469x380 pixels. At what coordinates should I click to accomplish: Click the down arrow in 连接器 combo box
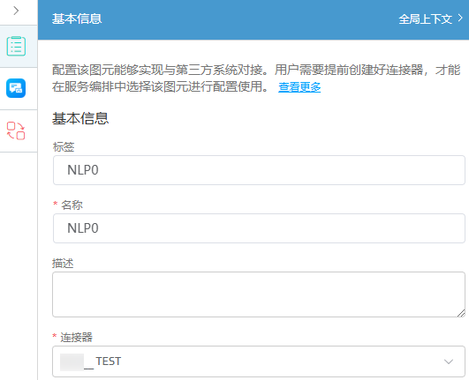pyautogui.click(x=449, y=361)
